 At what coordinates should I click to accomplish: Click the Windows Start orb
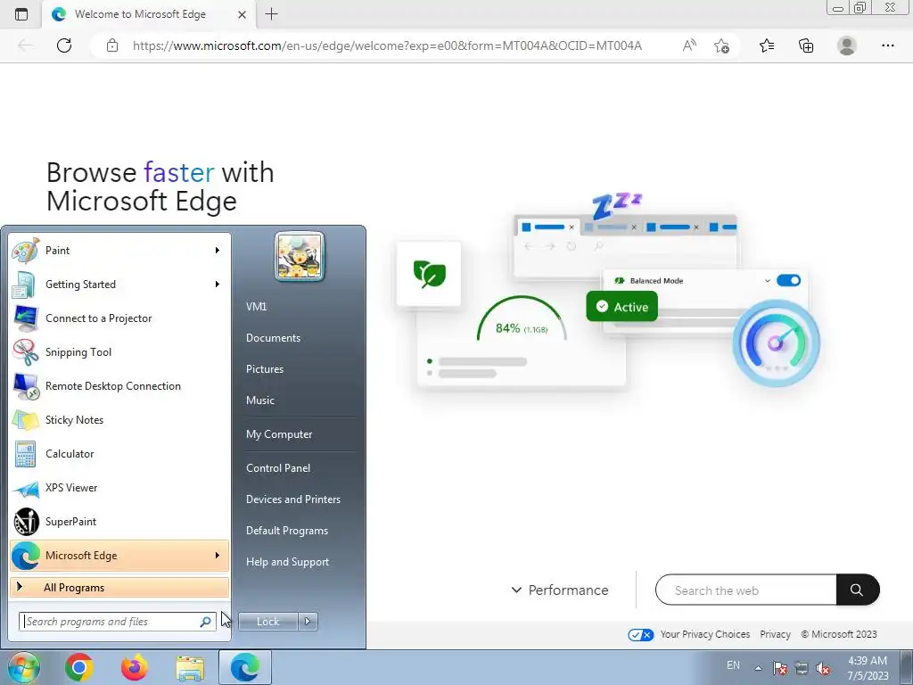click(23, 667)
